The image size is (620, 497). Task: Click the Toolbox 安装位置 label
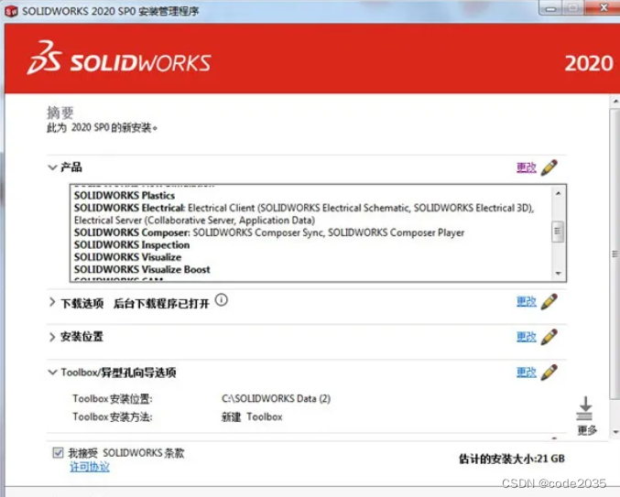113,399
